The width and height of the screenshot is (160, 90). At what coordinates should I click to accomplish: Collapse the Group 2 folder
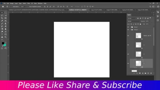click(130, 29)
